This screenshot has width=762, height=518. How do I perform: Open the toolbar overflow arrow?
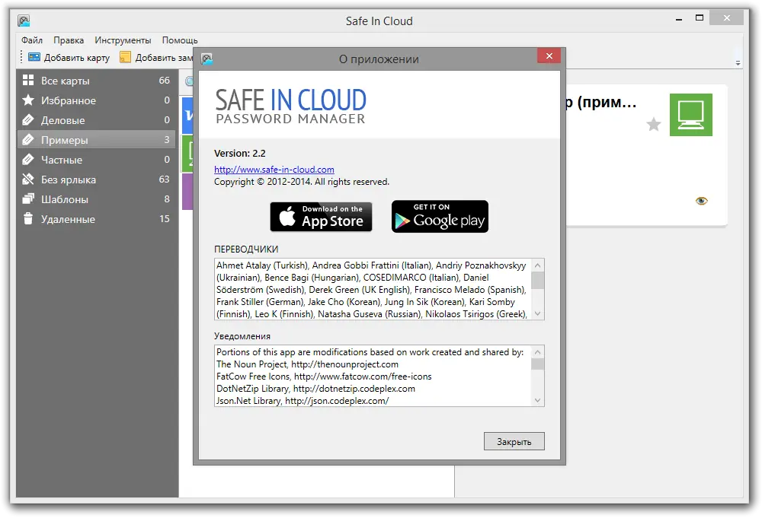coord(738,63)
